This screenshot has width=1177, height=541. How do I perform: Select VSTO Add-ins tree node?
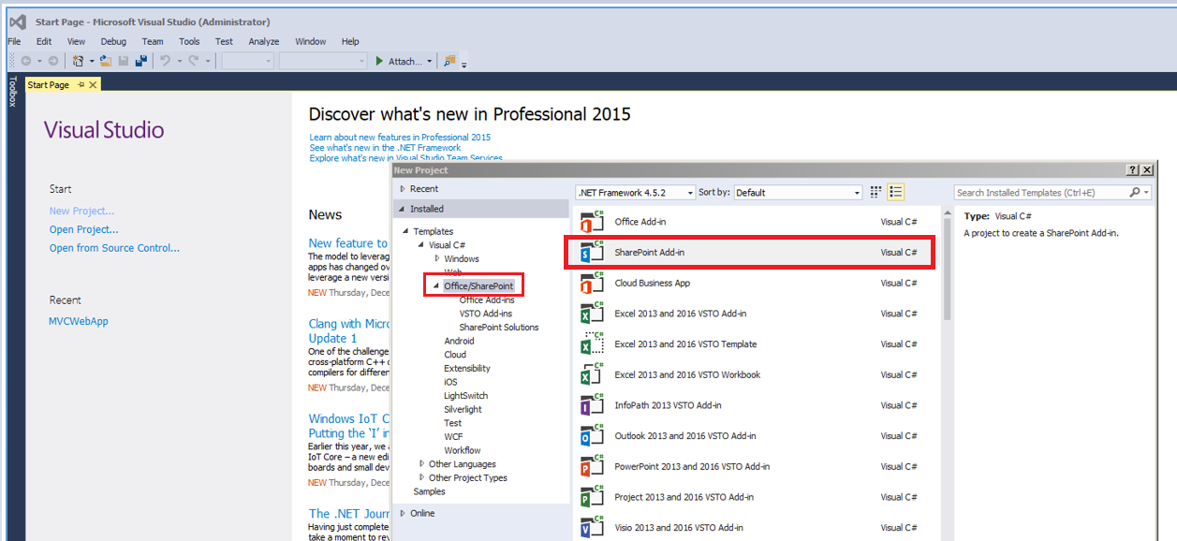click(x=486, y=314)
